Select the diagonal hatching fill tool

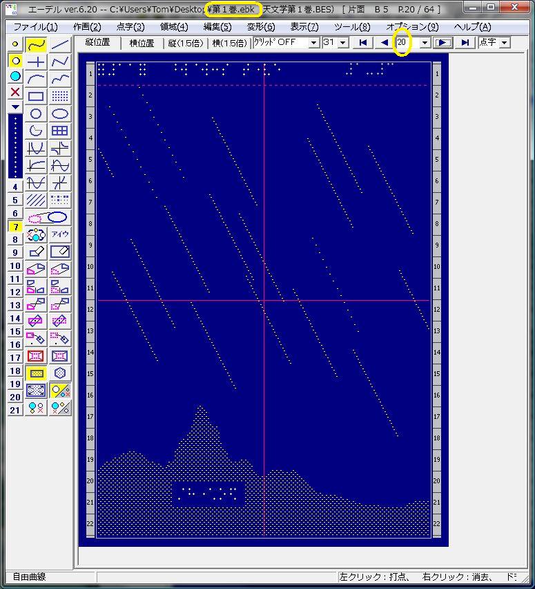[36, 200]
